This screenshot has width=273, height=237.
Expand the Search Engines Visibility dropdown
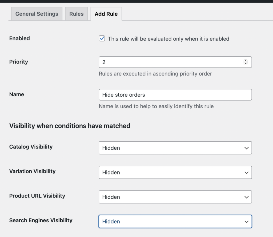click(x=175, y=222)
